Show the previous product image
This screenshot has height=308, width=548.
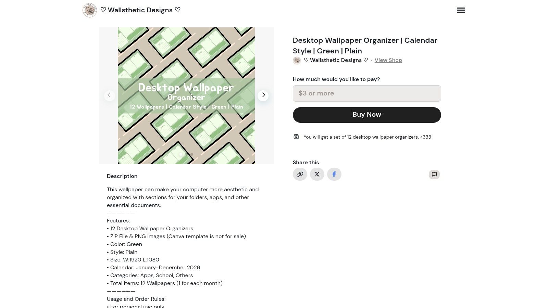[x=110, y=95]
